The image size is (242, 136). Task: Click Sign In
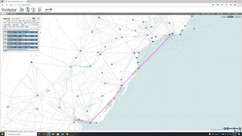click(x=236, y=14)
